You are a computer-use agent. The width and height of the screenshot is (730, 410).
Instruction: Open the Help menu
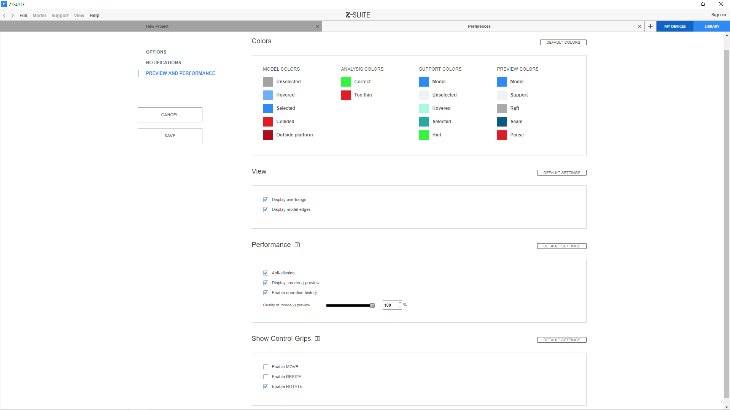point(94,16)
